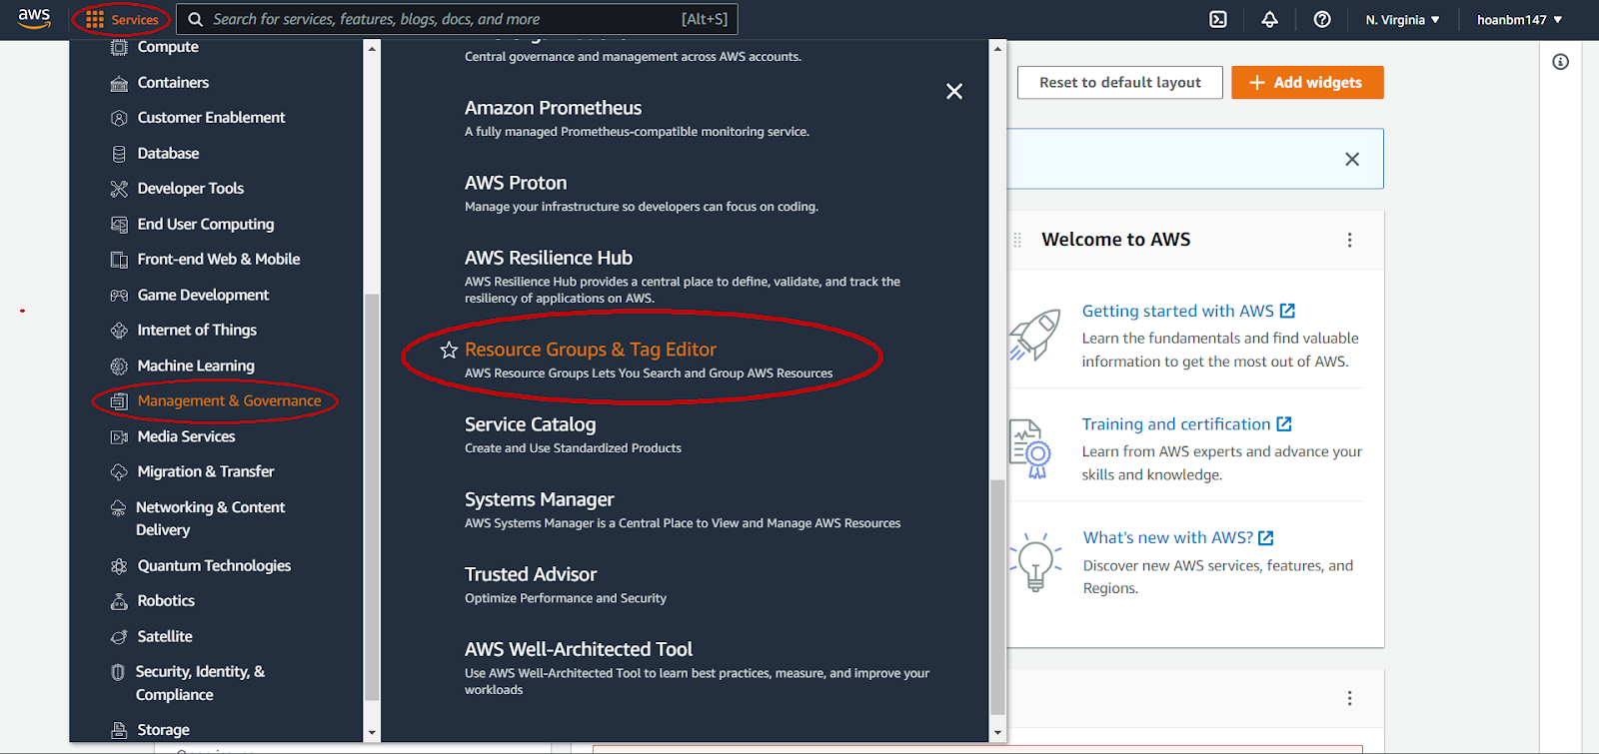This screenshot has height=754, width=1599.
Task: Open the hoanbm147 account dropdown
Action: tap(1519, 20)
